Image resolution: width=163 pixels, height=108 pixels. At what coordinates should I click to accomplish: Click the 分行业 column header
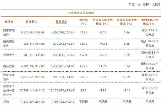(9, 22)
